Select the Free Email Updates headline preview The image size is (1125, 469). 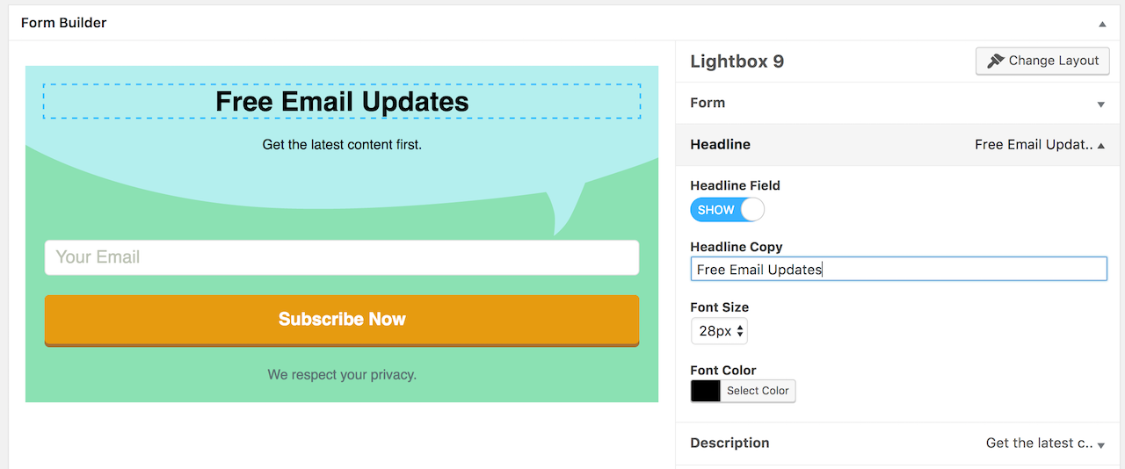point(342,102)
